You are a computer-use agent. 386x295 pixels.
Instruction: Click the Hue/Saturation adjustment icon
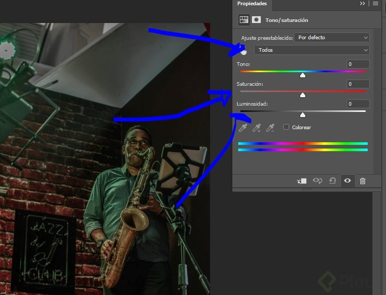pyautogui.click(x=244, y=20)
